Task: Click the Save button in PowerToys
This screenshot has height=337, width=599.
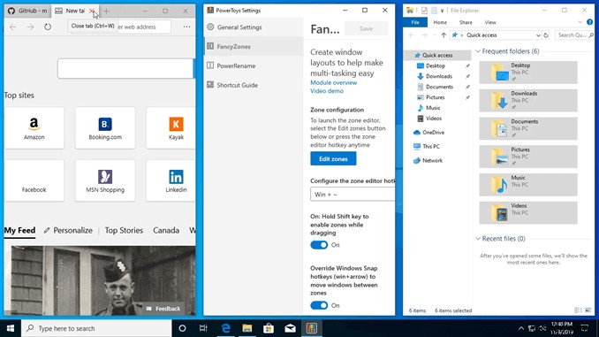Action: [366, 28]
